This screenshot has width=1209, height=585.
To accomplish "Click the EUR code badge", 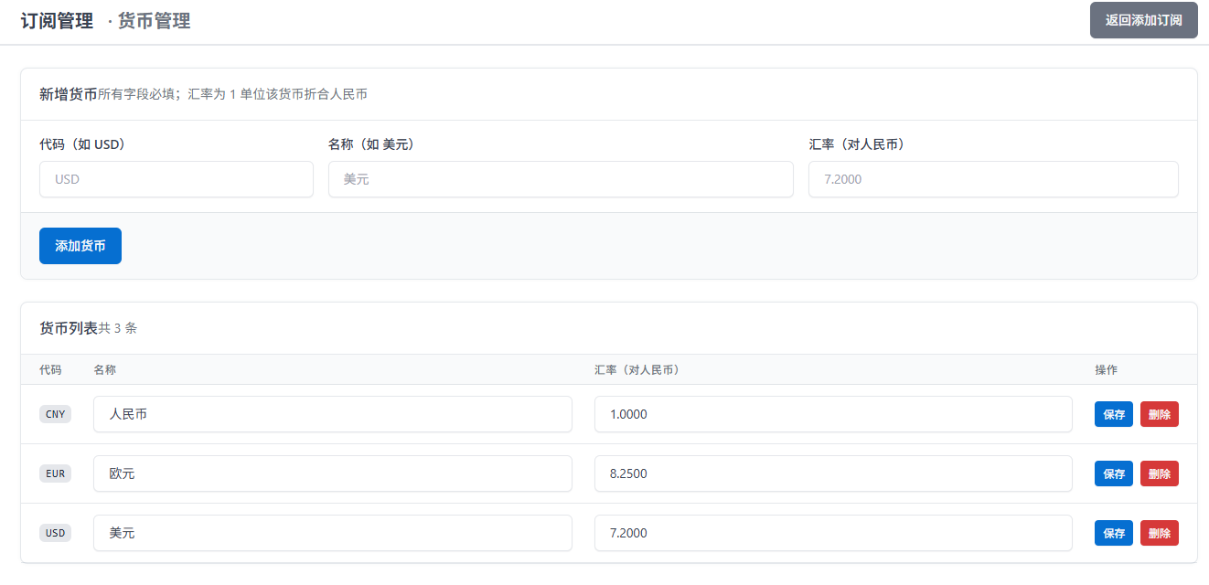I will (x=55, y=473).
